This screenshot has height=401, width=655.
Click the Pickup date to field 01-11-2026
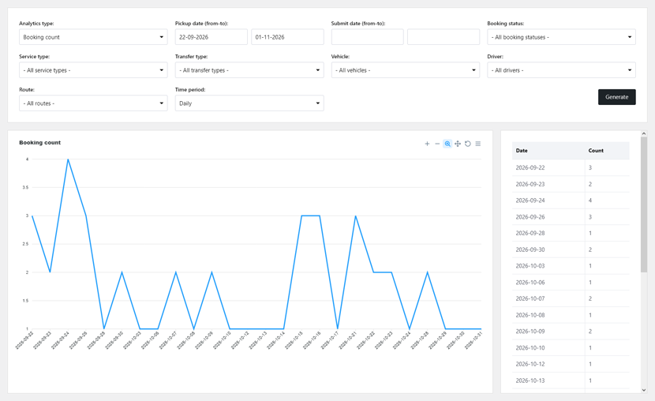coord(287,37)
